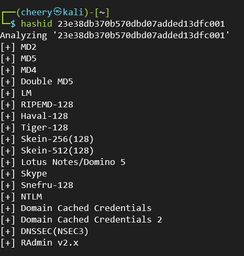Click the hash argument after hashid
This screenshot has height=256, width=244.
coord(141,24)
